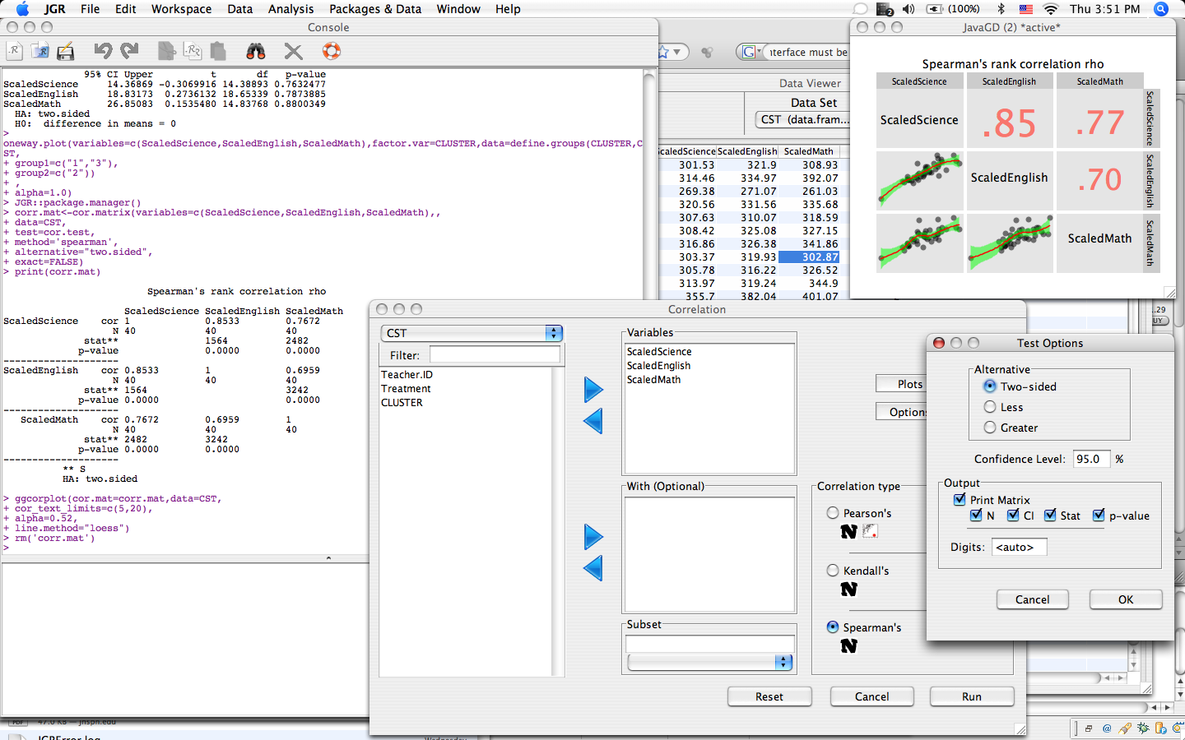Click the @ icon in bottom status bar
Image resolution: width=1185 pixels, height=740 pixels.
[1107, 728]
